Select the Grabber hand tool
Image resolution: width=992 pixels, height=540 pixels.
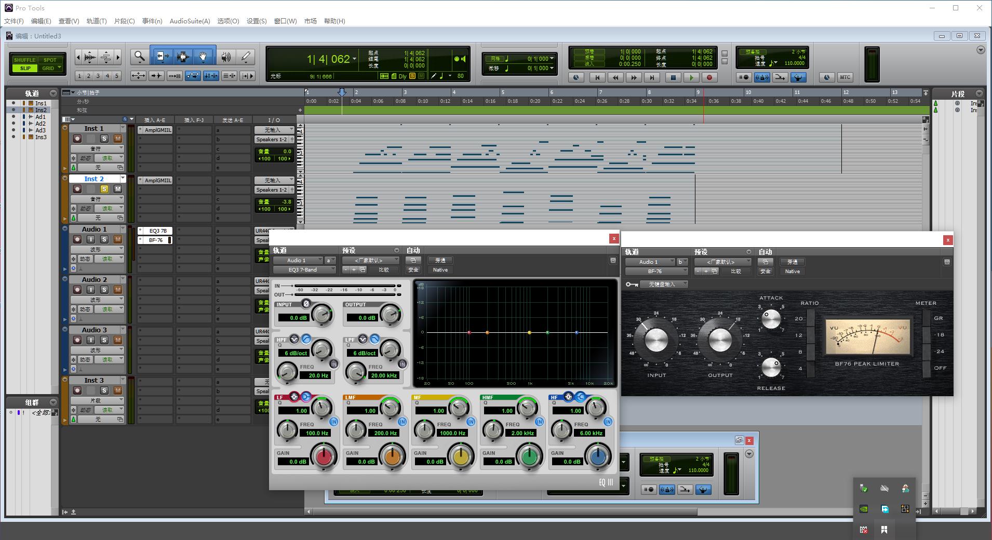[x=204, y=56]
